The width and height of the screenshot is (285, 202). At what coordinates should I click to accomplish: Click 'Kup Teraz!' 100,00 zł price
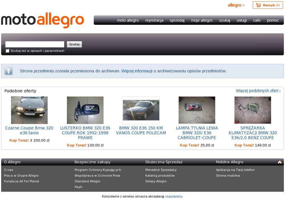[85, 145]
